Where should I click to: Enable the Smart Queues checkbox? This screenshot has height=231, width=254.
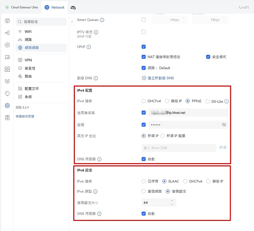coord(144,20)
